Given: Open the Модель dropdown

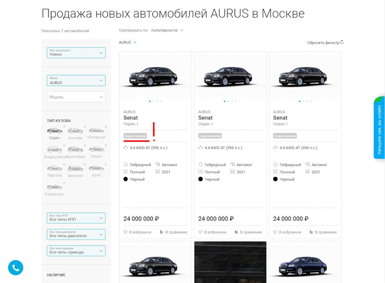Looking at the screenshot, I should (76, 97).
